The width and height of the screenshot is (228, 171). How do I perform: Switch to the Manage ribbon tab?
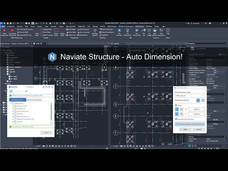(95, 27)
